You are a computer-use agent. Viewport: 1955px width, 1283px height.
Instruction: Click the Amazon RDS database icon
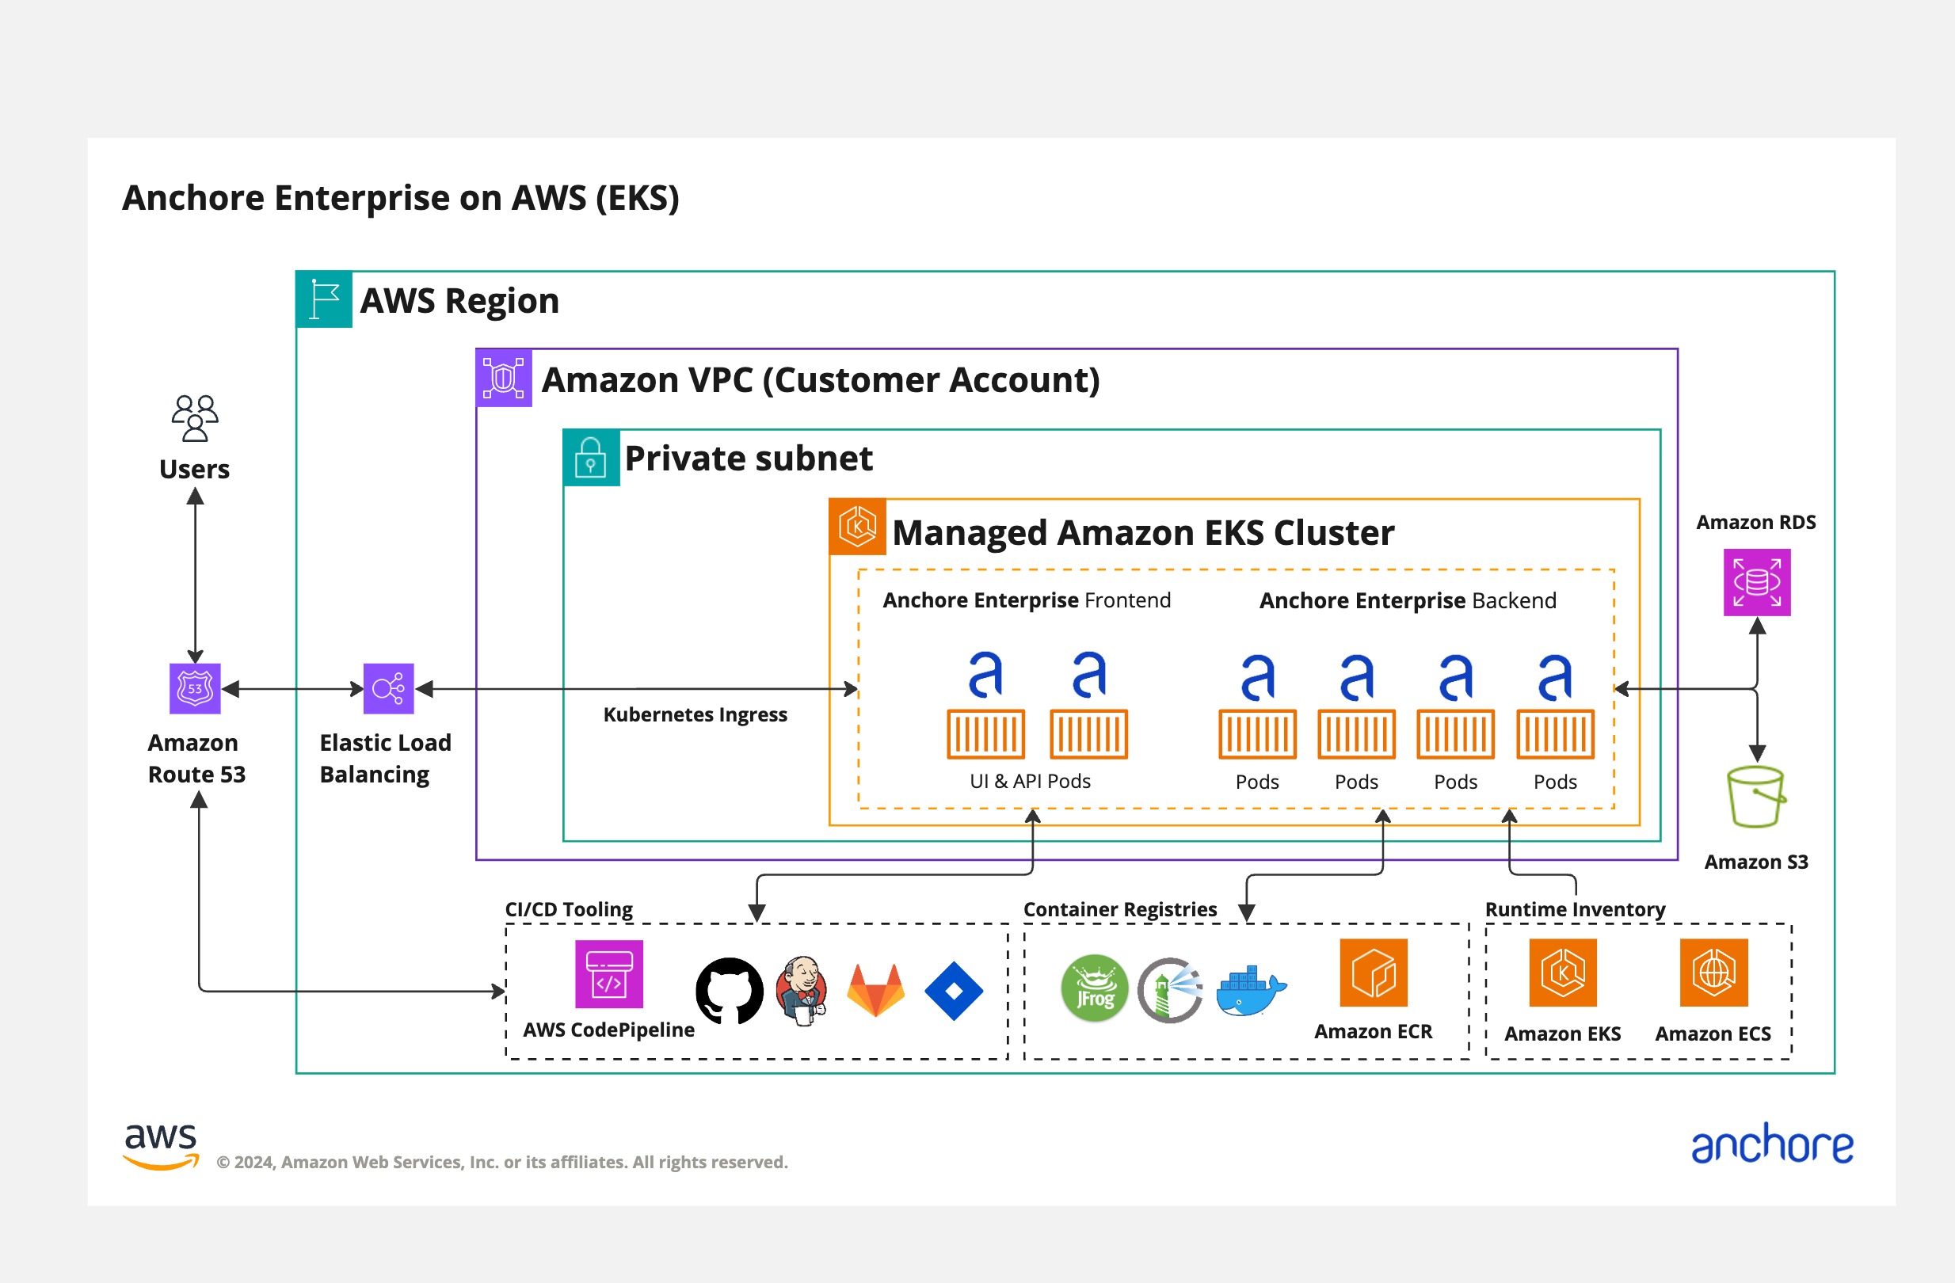pos(1756,582)
